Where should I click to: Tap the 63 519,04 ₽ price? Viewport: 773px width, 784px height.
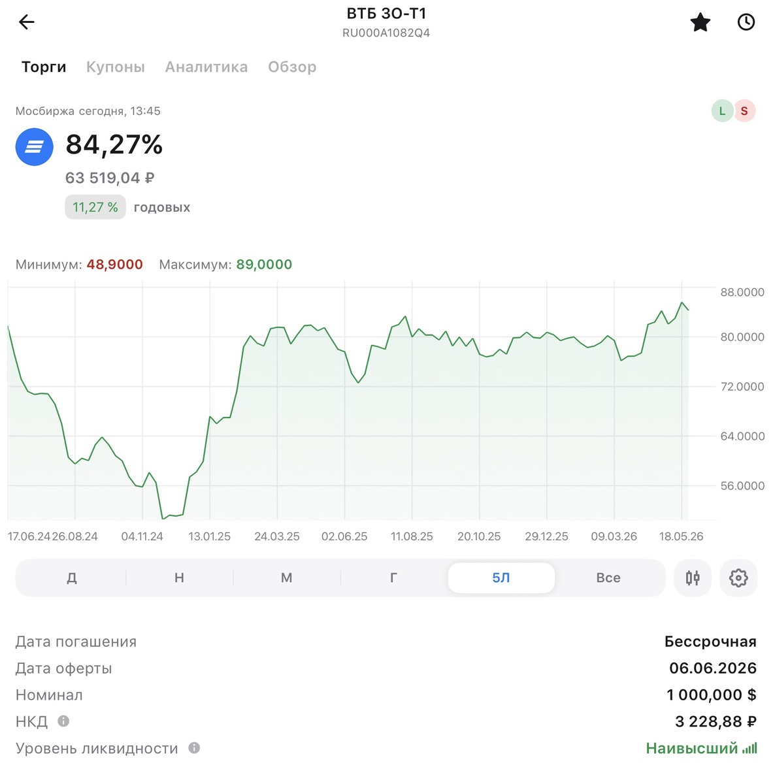(x=110, y=178)
